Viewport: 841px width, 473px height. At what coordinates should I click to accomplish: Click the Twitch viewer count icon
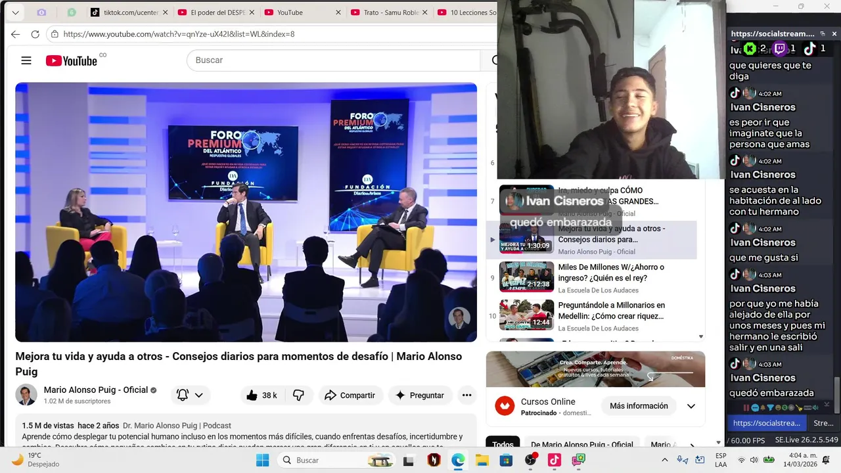[x=780, y=48]
